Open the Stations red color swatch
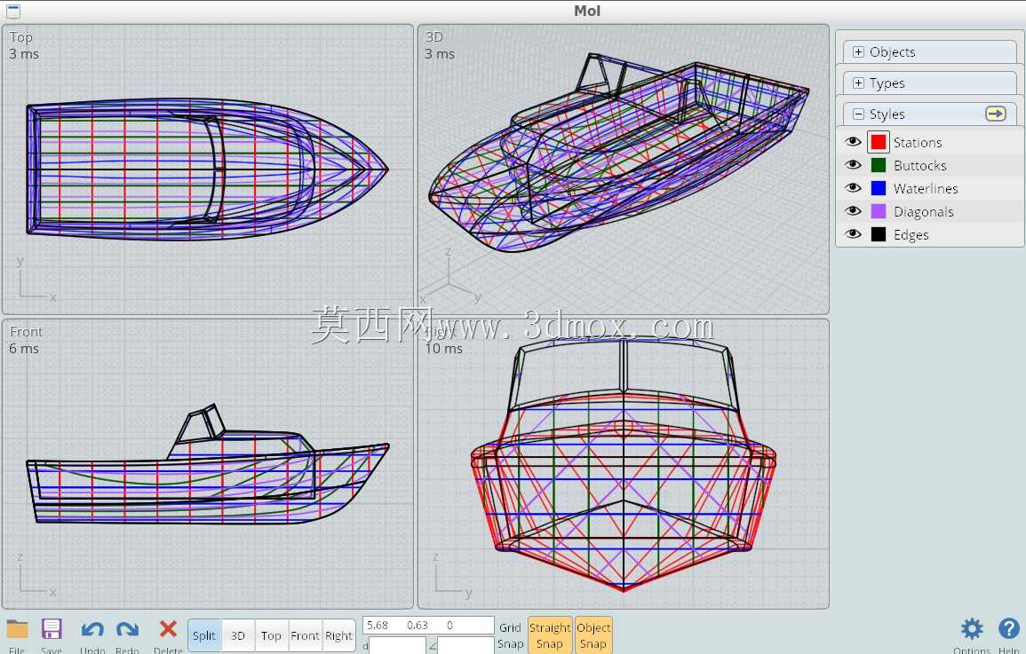1026x654 pixels. click(879, 142)
